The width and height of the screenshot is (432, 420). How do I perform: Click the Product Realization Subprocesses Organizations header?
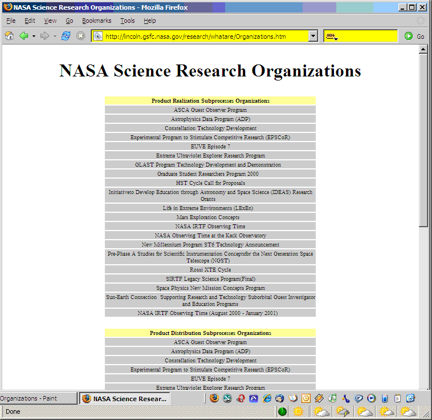point(210,101)
